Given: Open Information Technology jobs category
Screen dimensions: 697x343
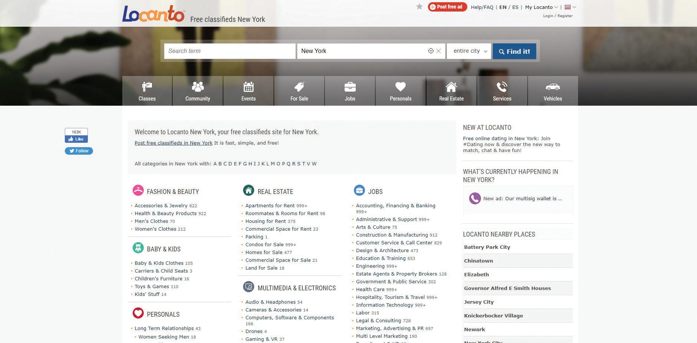Looking at the screenshot, I should 385,305.
